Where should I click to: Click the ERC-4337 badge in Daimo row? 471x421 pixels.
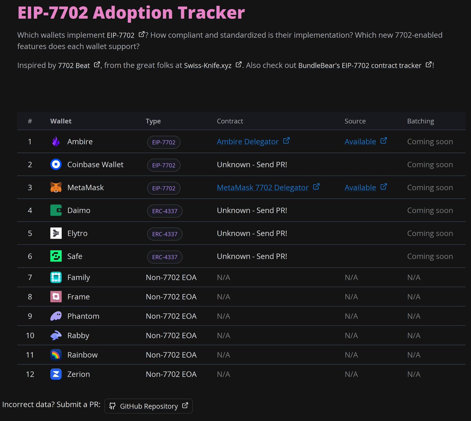pos(165,211)
